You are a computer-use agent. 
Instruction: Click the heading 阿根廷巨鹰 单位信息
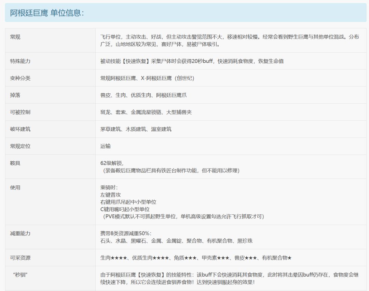coord(46,13)
